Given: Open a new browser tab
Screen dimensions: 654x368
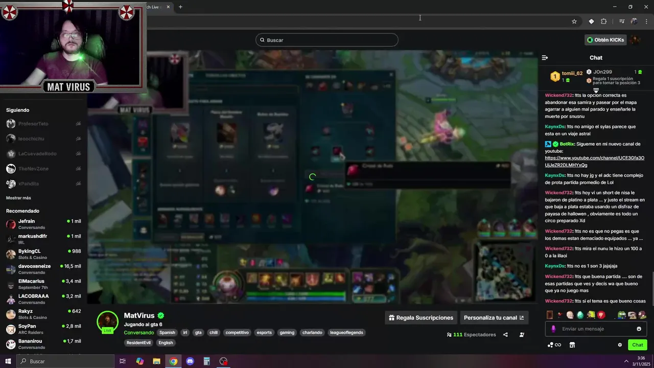Looking at the screenshot, I should [180, 7].
